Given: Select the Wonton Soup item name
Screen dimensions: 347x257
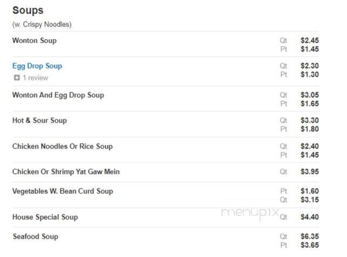Looking at the screenshot, I should point(34,40).
